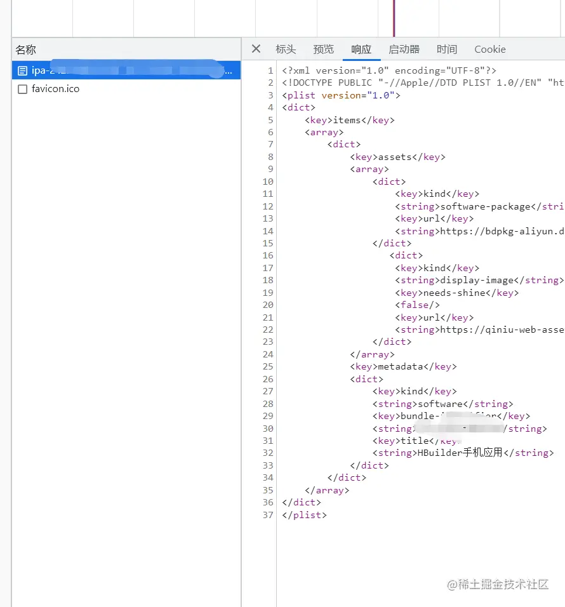Click the array tag on line 6
The image size is (565, 607).
pos(324,133)
